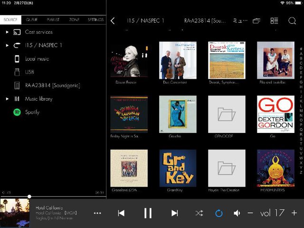Decrease volume with minus button

250,213
